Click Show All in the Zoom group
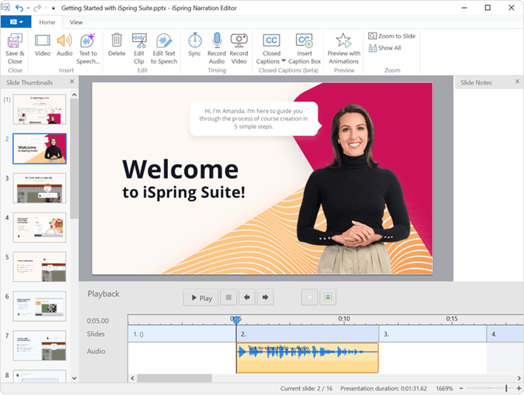The image size is (524, 395). tap(384, 48)
